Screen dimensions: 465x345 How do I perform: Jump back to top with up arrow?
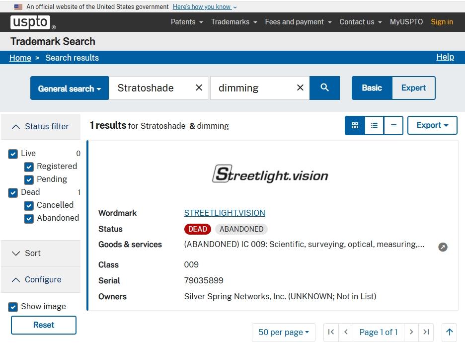449,332
